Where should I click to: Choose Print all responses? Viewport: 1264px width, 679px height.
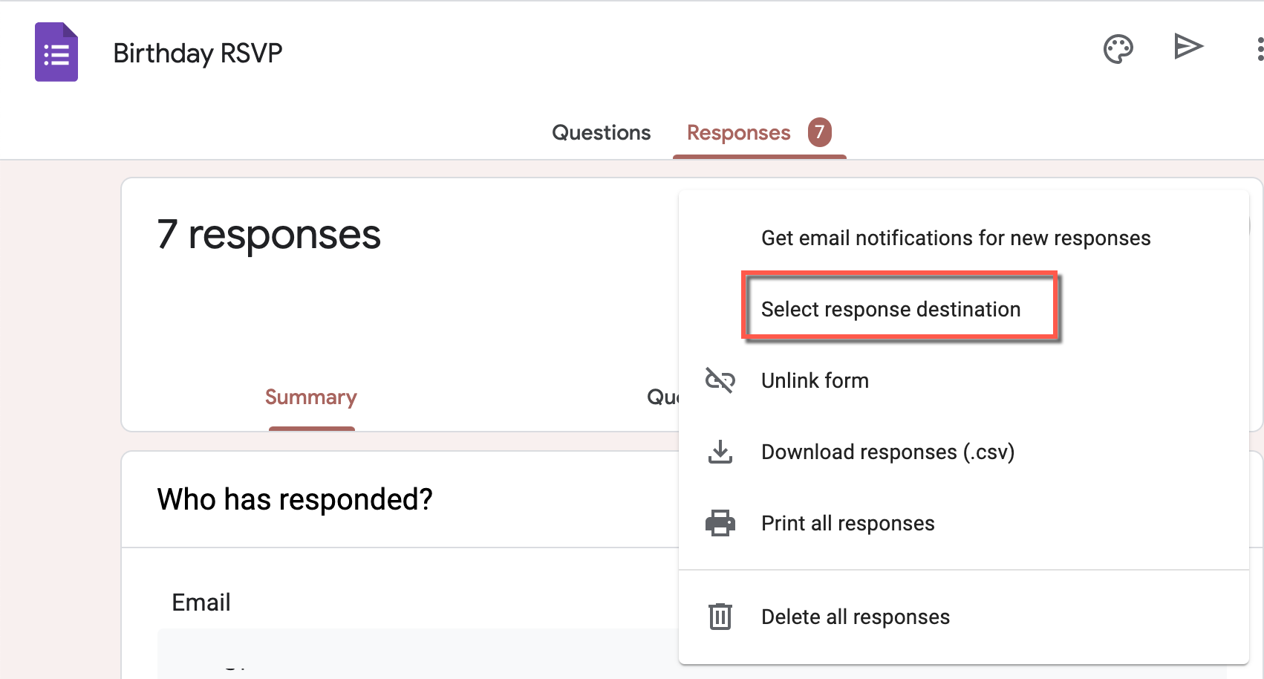[847, 523]
